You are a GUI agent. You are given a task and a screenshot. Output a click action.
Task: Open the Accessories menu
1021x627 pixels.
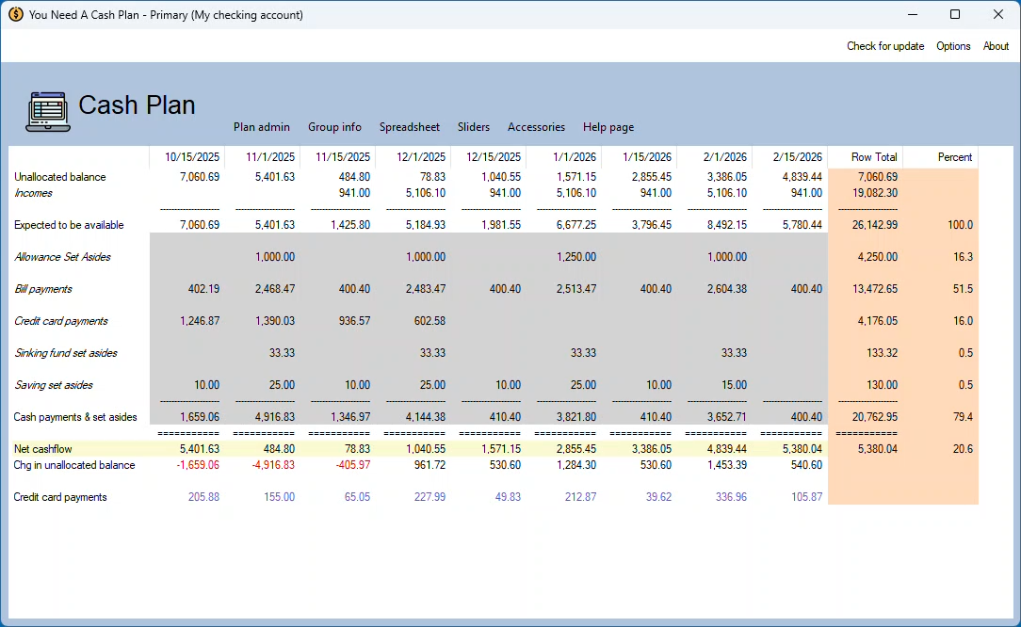click(536, 127)
